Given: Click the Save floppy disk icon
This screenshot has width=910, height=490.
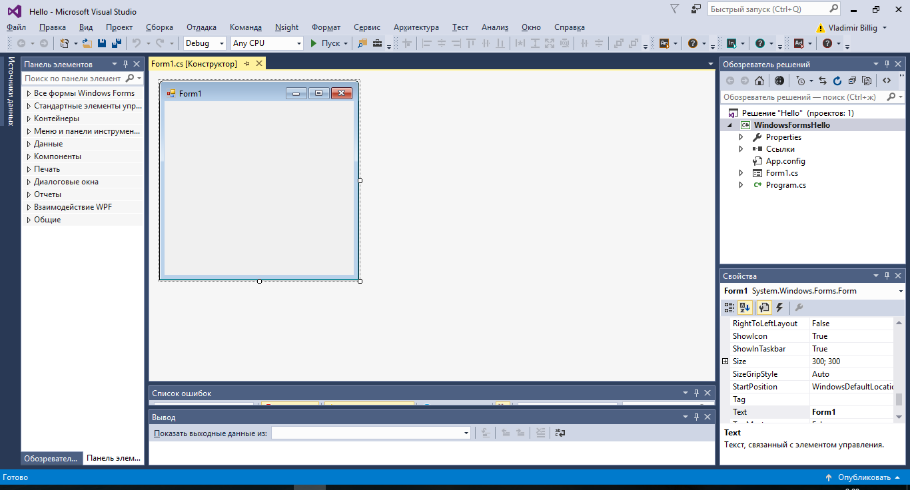Looking at the screenshot, I should [102, 43].
